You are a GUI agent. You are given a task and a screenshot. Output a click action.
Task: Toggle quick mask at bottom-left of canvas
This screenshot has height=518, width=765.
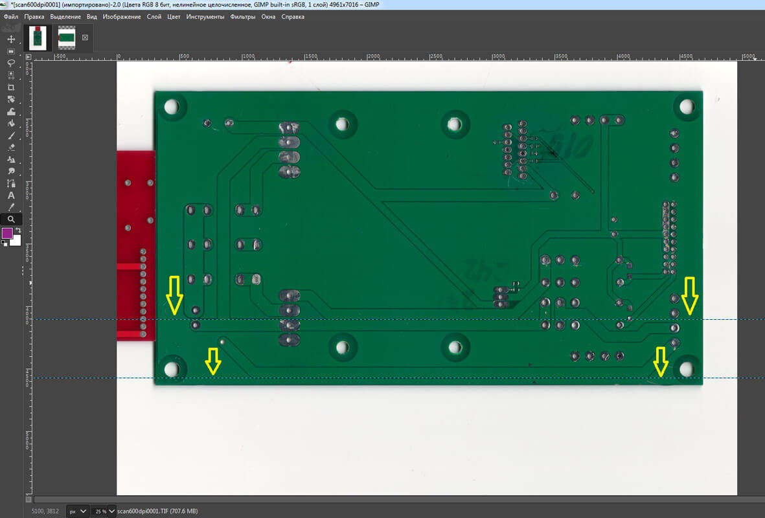[x=28, y=499]
